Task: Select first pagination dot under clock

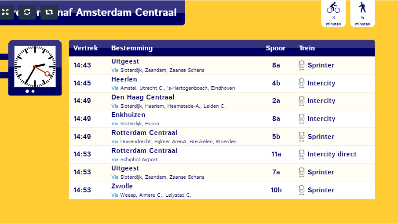Action: (27, 91)
